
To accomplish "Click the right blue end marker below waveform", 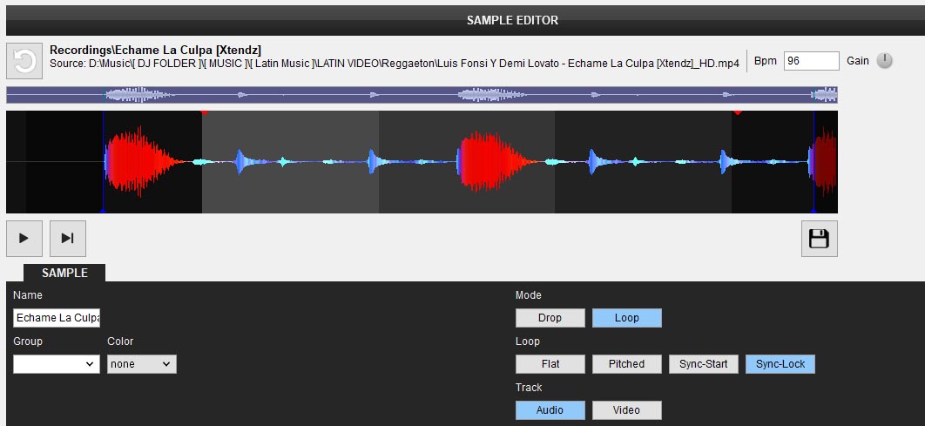I will point(814,210).
